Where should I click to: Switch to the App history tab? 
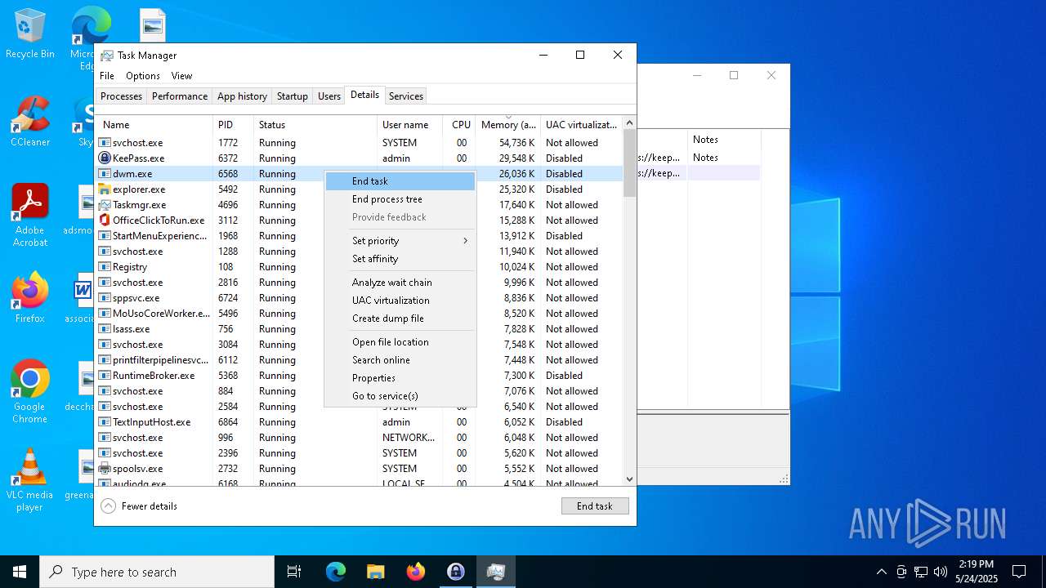[x=242, y=96]
